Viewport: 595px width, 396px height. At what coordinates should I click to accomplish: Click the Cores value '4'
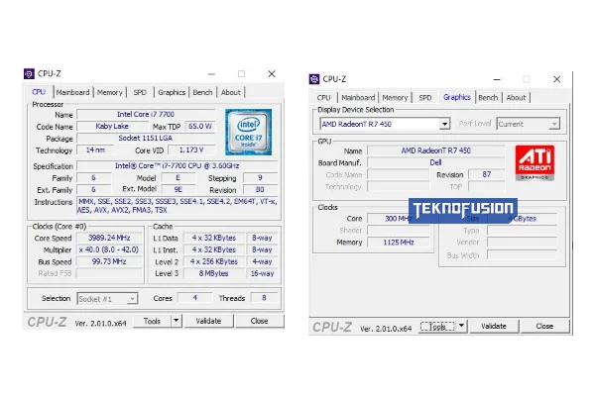pyautogui.click(x=194, y=298)
